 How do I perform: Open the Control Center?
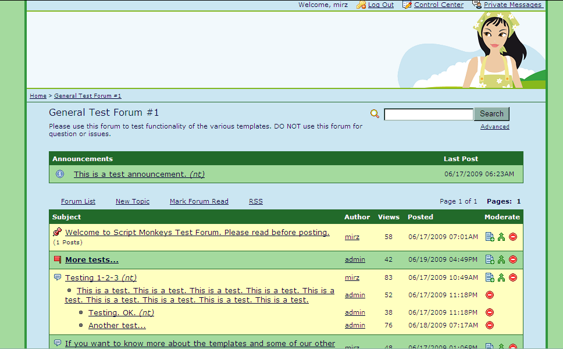tap(439, 5)
